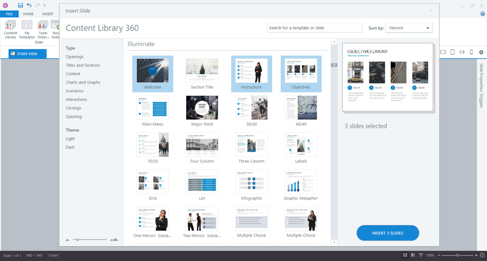Select the Dark theme filter
Viewport: 487px width, 261px height.
[x=70, y=147]
